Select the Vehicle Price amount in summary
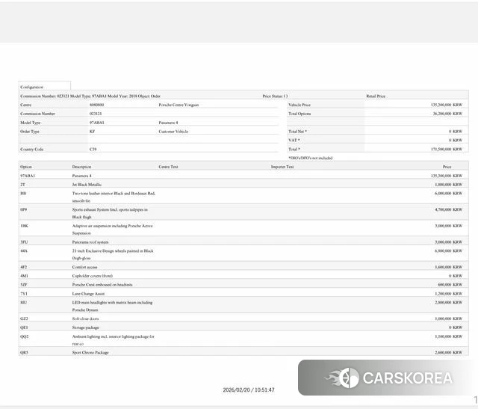 pos(447,105)
